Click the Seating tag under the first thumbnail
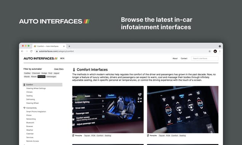Screen dimensions: 242x145 (x=108, y=135)
